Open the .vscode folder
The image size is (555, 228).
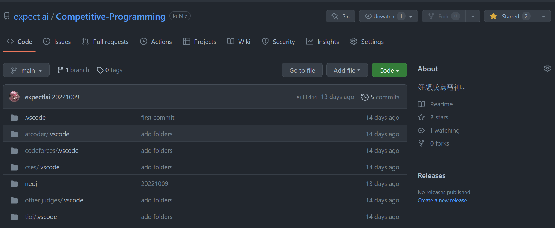pyautogui.click(x=35, y=118)
